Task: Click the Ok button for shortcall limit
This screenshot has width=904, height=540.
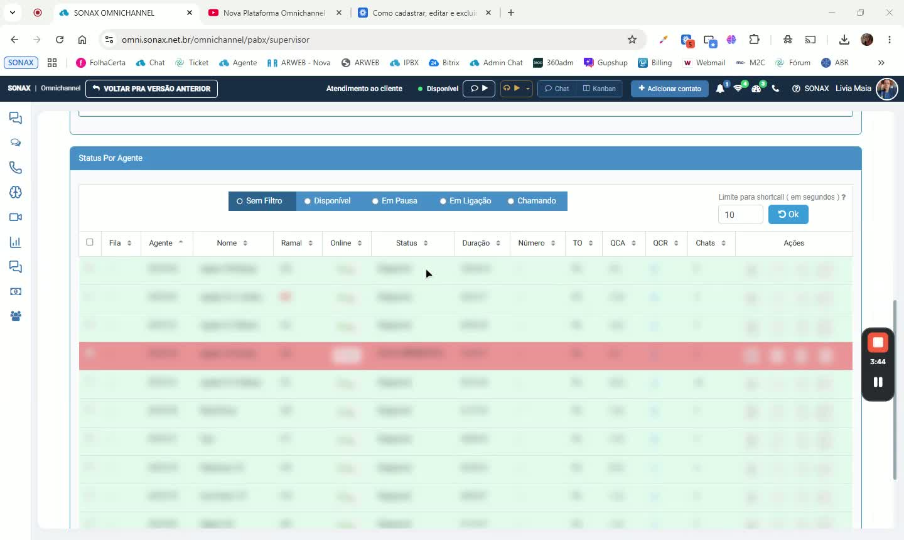Action: pos(788,214)
